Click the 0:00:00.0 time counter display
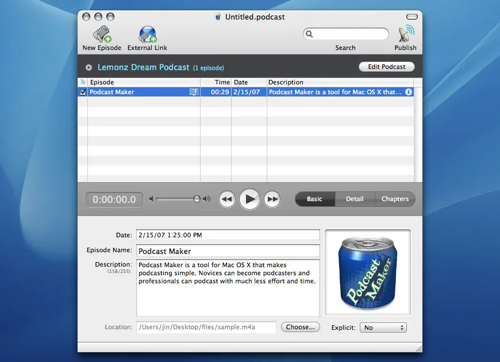This screenshot has height=362, width=500. coord(114,199)
